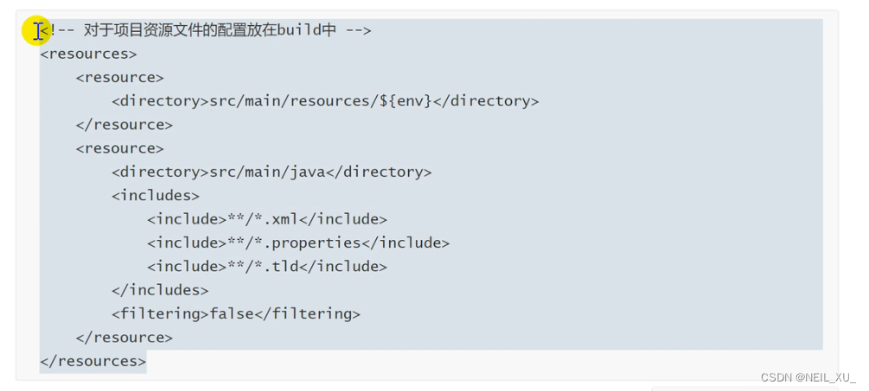Click the word false in filtering
The width and height of the screenshot is (869, 391).
click(x=232, y=314)
